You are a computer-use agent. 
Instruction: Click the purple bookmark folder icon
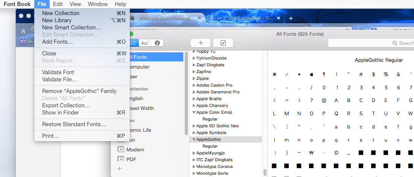pos(23,42)
